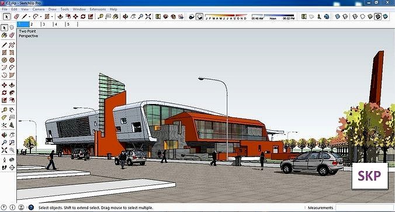Expand the Shapes tool dropdown arrow

(52, 16)
